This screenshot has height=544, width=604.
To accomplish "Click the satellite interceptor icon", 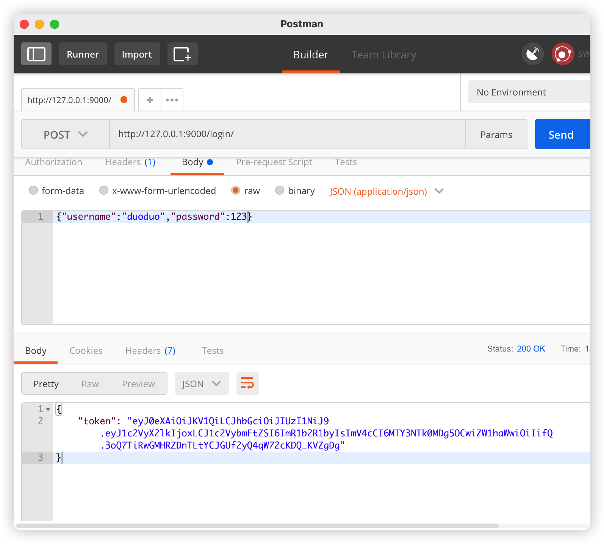I will point(532,54).
